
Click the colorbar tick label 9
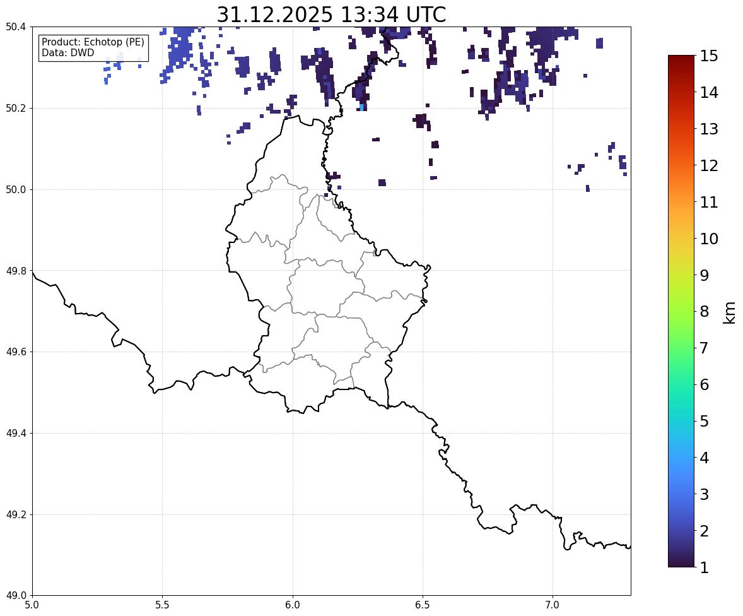(x=705, y=275)
